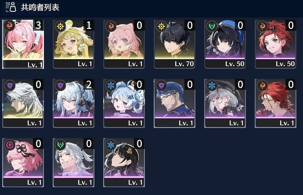Select the Lv. 70 black-haired male resonator

click(x=174, y=44)
